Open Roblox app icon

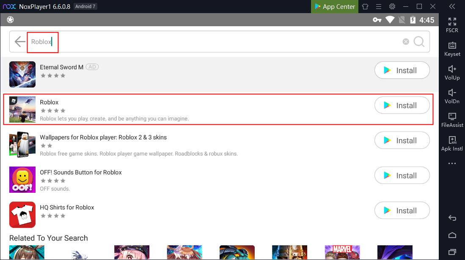22,109
